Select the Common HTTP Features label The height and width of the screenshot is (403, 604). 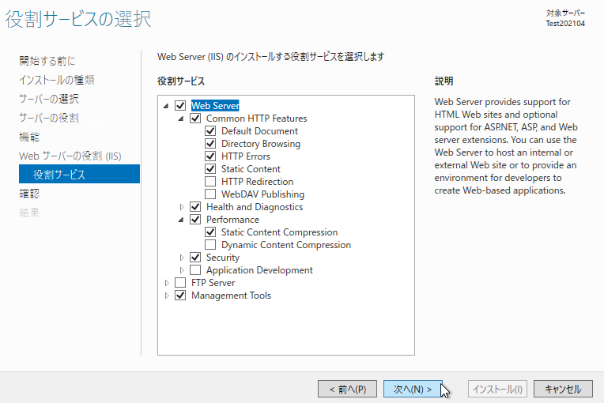pos(257,119)
